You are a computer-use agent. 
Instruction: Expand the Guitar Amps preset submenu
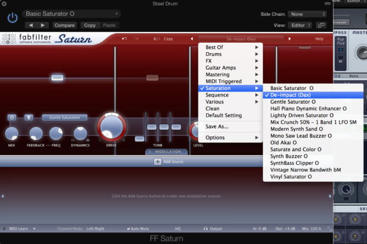click(231, 68)
